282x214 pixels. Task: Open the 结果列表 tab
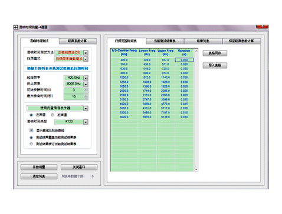203,41
